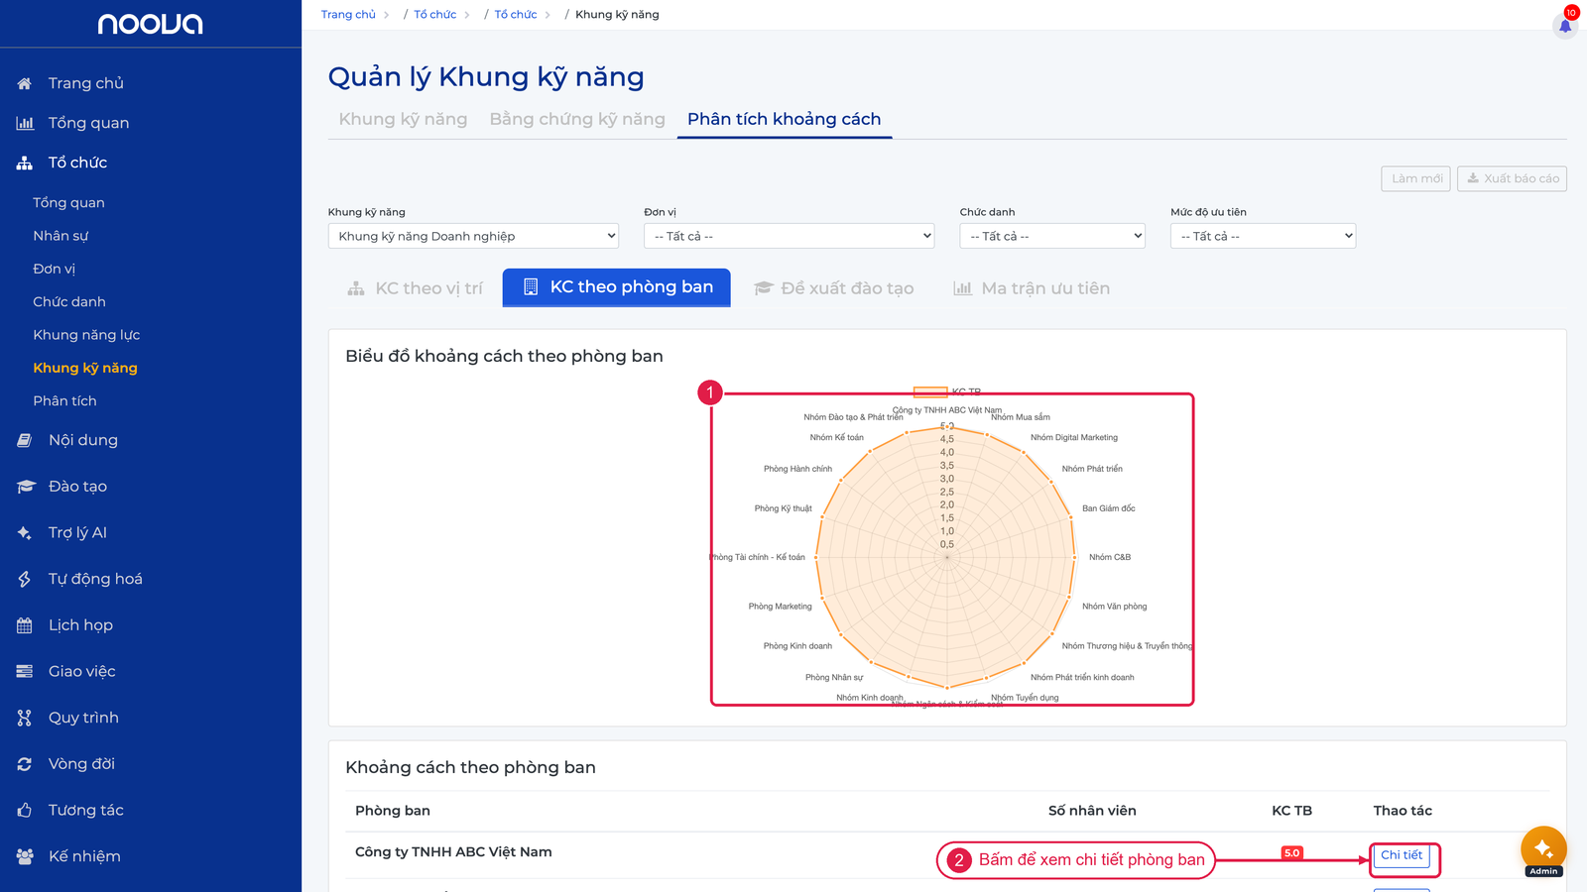The width and height of the screenshot is (1587, 892).
Task: Click the Tự động hoá lightning icon
Action: click(x=25, y=579)
